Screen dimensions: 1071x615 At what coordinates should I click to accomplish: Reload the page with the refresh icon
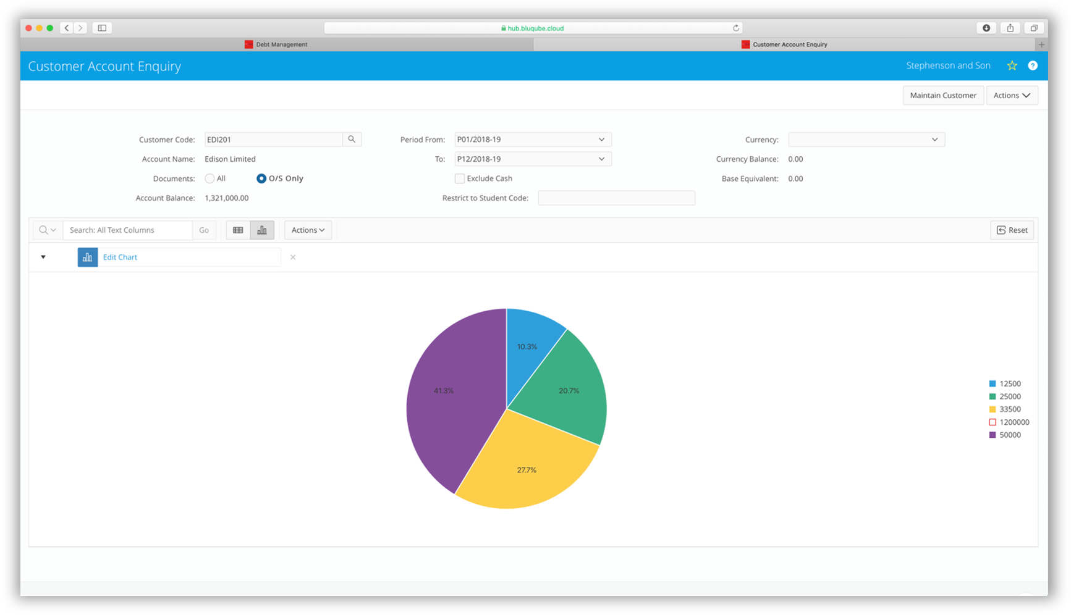click(x=735, y=28)
